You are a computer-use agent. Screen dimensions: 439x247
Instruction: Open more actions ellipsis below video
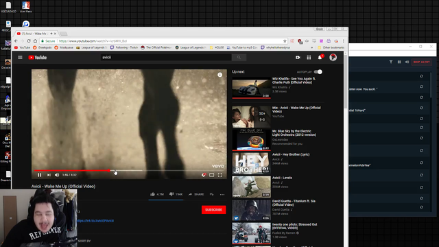(x=222, y=194)
